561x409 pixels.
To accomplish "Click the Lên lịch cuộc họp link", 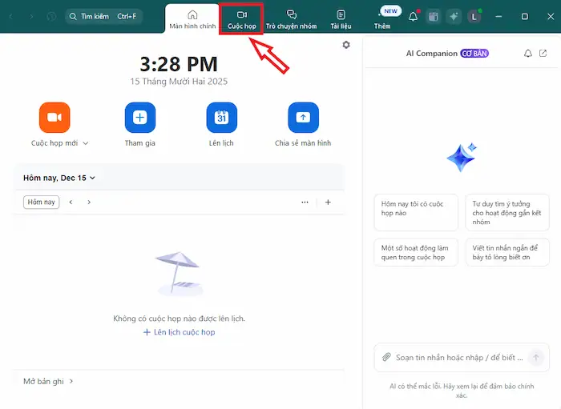I will 179,332.
